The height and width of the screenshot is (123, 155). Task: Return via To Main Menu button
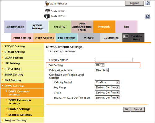pyautogui.click(x=133, y=38)
